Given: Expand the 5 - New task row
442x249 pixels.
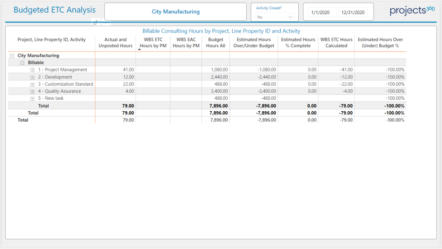Looking at the screenshot, I should tap(32, 98).
